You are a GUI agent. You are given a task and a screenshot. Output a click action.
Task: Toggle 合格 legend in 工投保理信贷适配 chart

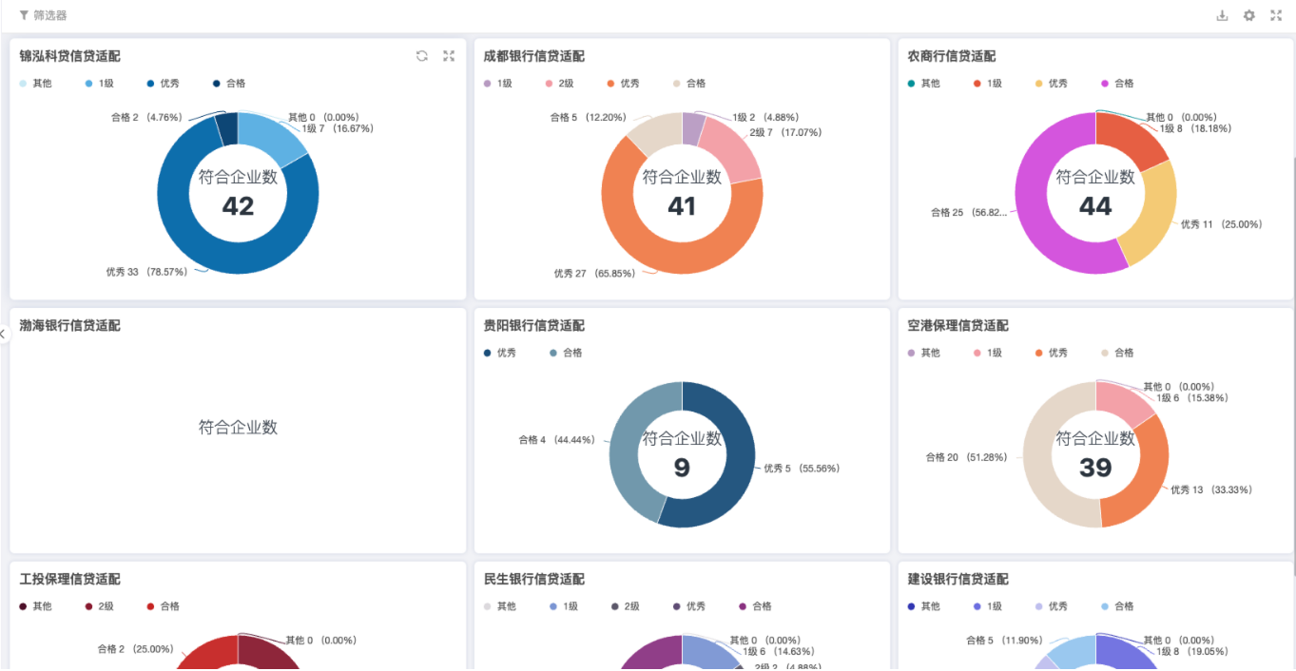pyautogui.click(x=163, y=606)
